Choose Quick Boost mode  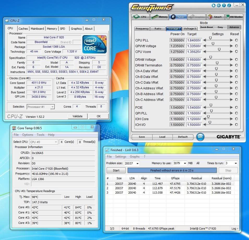coord(207,27)
